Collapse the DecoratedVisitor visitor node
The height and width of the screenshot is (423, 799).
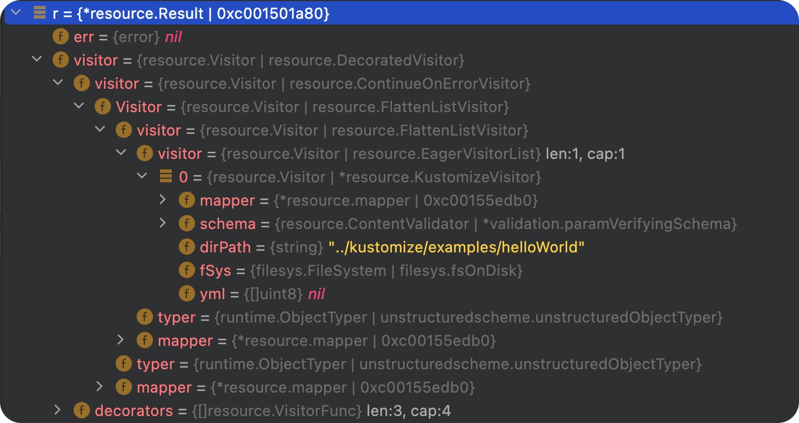(x=37, y=60)
